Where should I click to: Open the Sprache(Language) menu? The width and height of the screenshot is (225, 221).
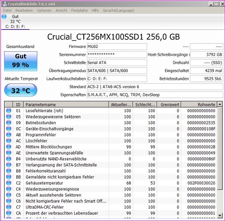(119, 11)
